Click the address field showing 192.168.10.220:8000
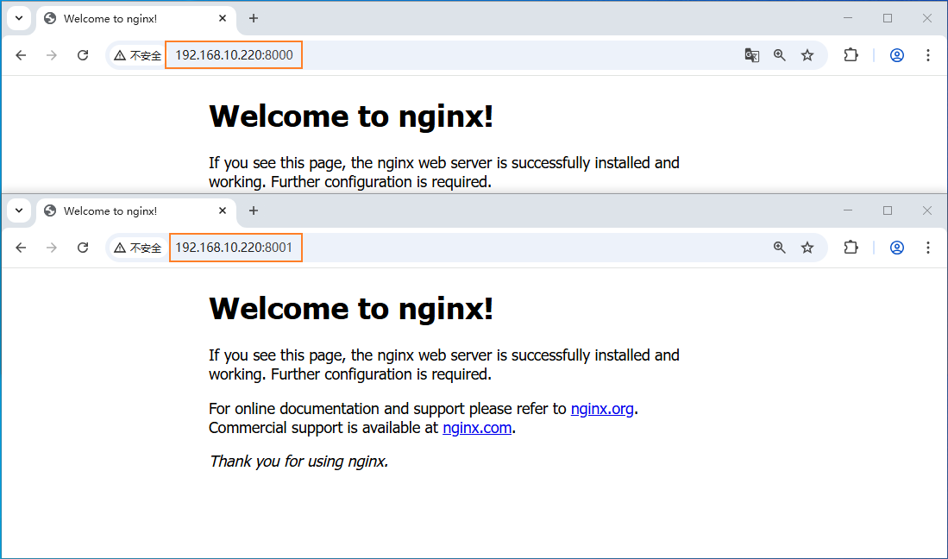The image size is (948, 559). coord(234,55)
